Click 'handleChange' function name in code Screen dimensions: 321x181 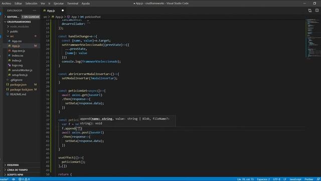tap(78, 36)
